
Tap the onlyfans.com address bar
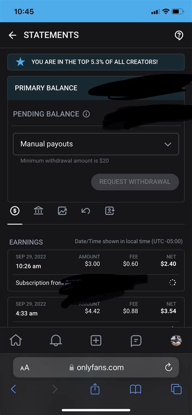(96, 367)
